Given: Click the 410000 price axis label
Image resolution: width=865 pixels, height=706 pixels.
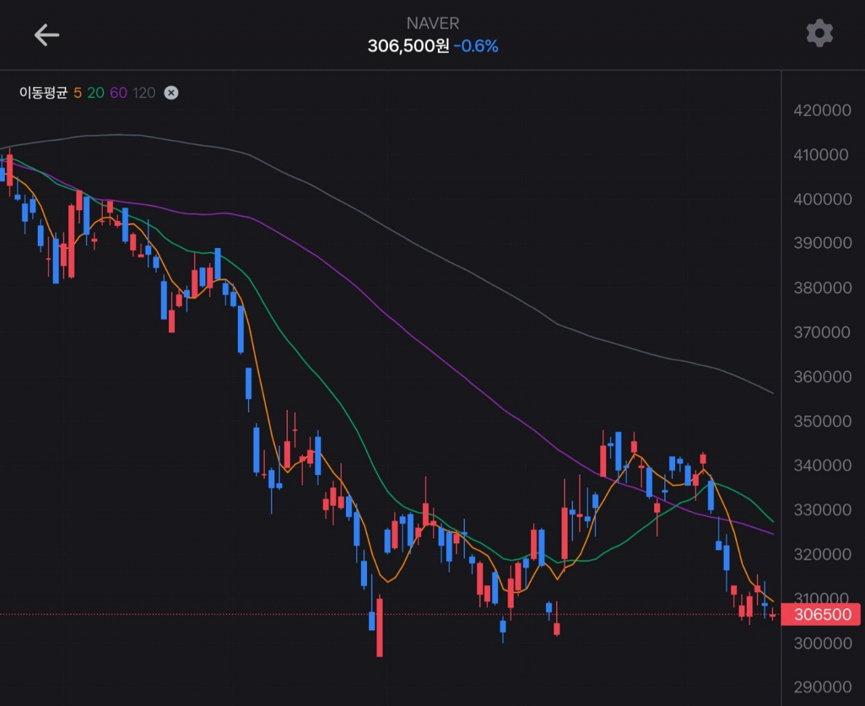Looking at the screenshot, I should (x=821, y=155).
